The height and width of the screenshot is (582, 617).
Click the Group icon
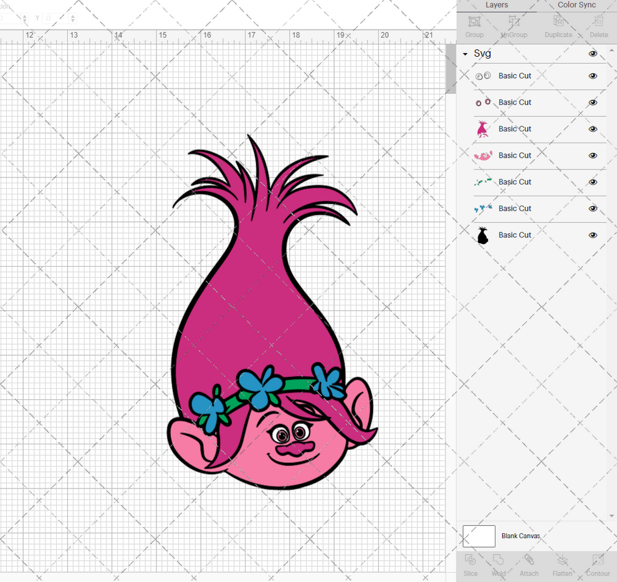(x=474, y=26)
